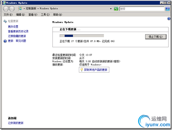
Task: Maximize the Windows Update window
Action: click(165, 3)
